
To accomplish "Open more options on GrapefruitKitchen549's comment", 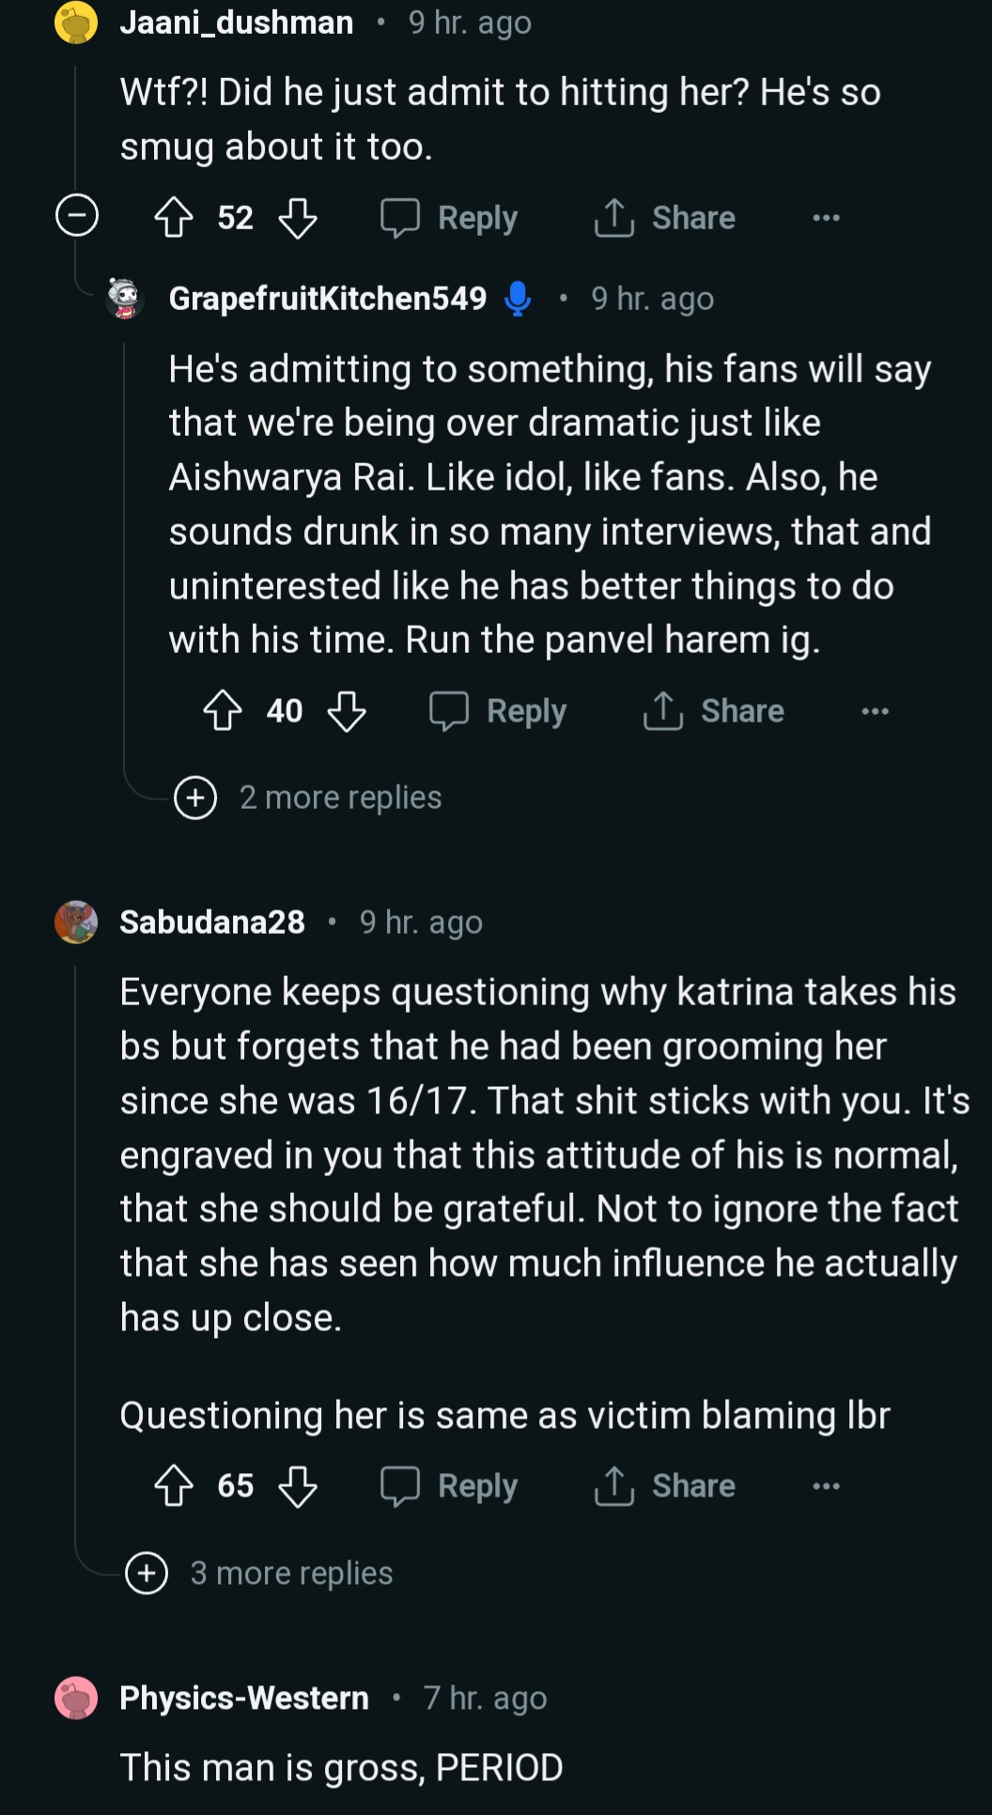I will (875, 711).
